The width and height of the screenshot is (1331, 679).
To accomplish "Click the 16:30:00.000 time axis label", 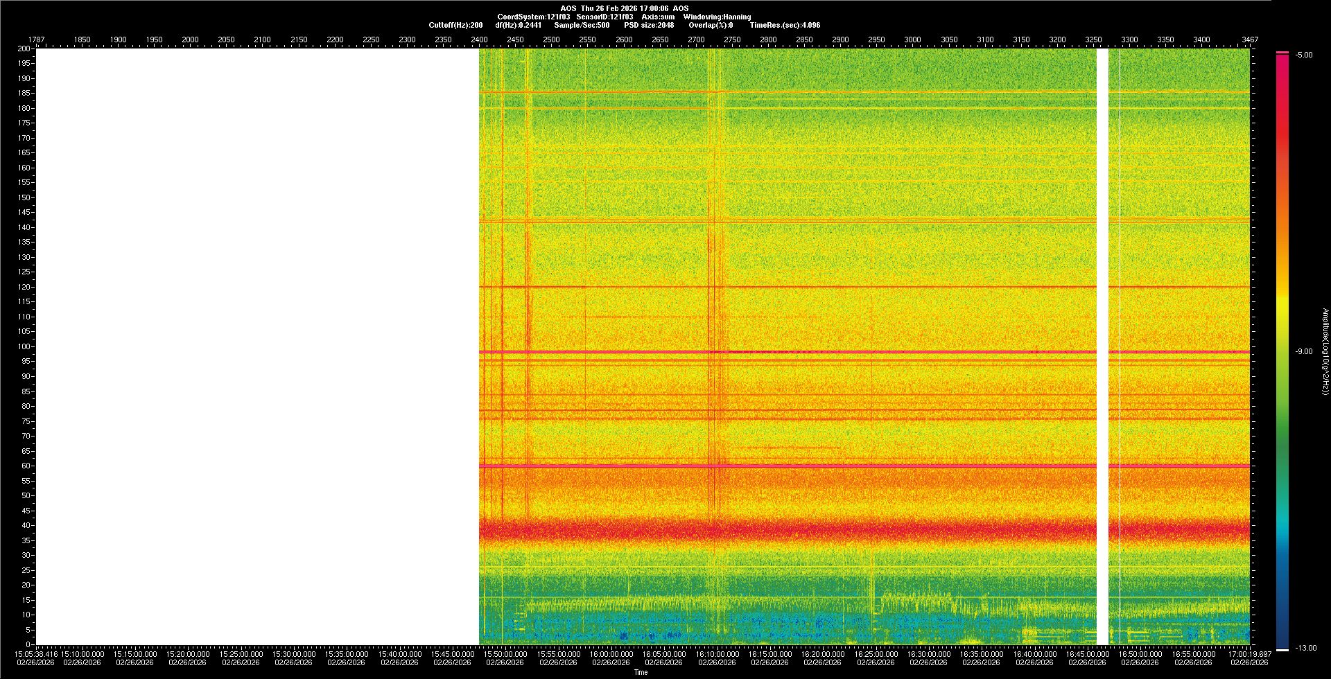I will [929, 654].
